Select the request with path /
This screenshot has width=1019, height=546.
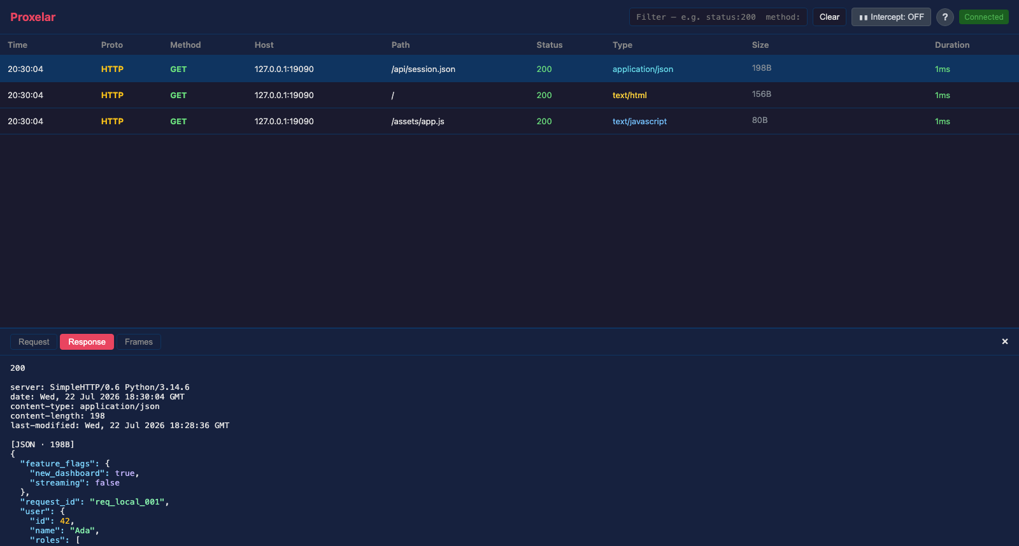pos(509,95)
